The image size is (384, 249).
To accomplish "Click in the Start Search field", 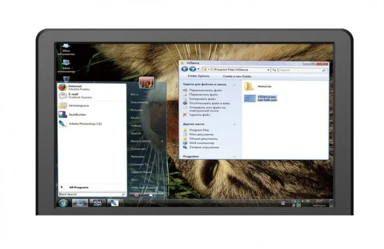I will coord(92,194).
